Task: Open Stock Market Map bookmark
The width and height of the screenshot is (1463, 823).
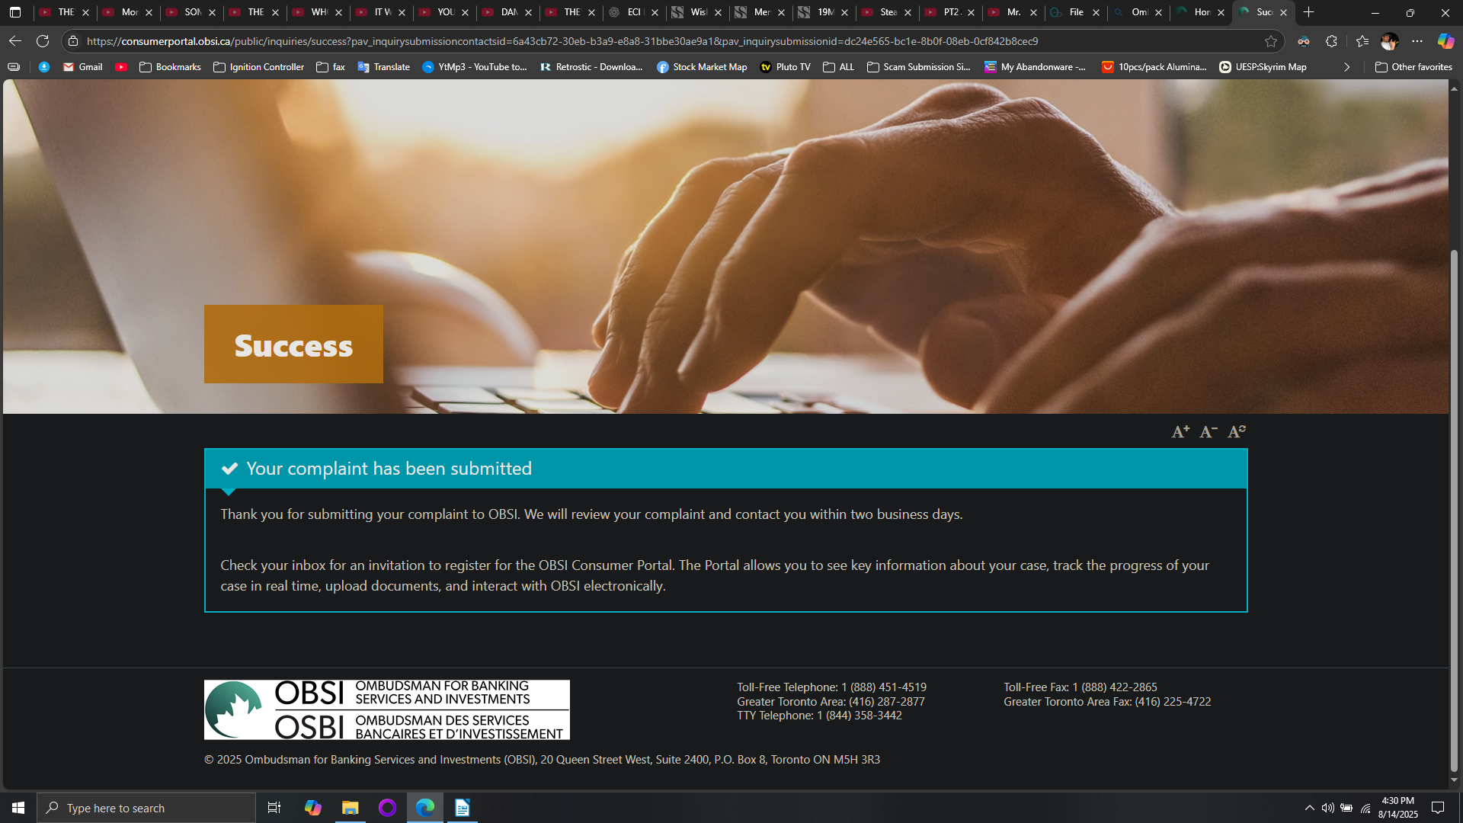Action: coord(702,67)
